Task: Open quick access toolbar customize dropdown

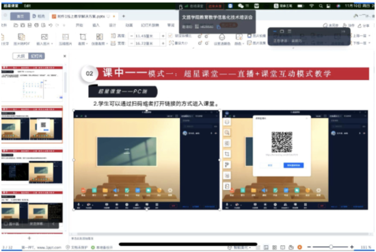Action: [64, 25]
